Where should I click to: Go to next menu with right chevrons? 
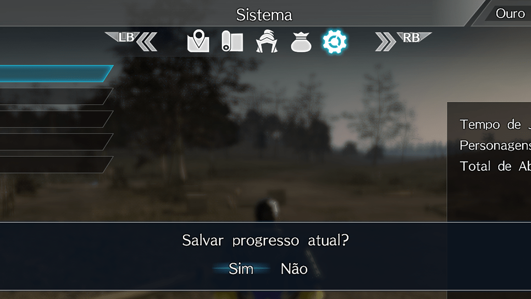(x=385, y=42)
